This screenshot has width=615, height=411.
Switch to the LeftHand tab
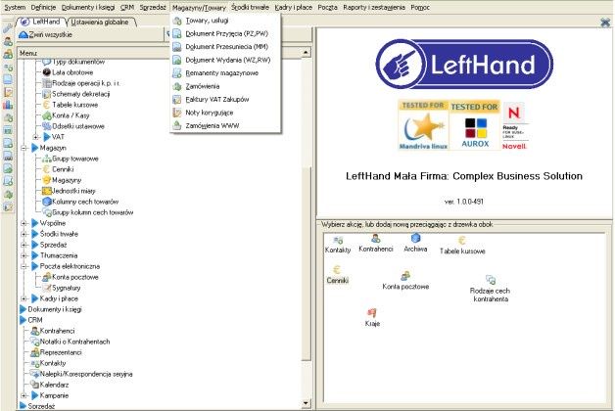coord(40,22)
